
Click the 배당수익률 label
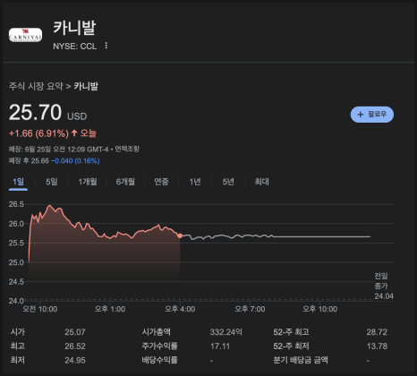click(x=159, y=360)
